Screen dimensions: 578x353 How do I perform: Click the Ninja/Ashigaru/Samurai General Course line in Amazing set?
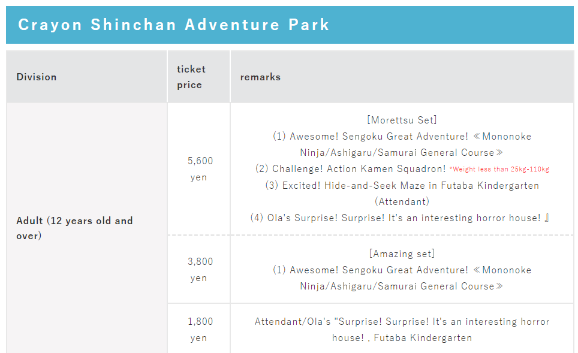tap(402, 286)
